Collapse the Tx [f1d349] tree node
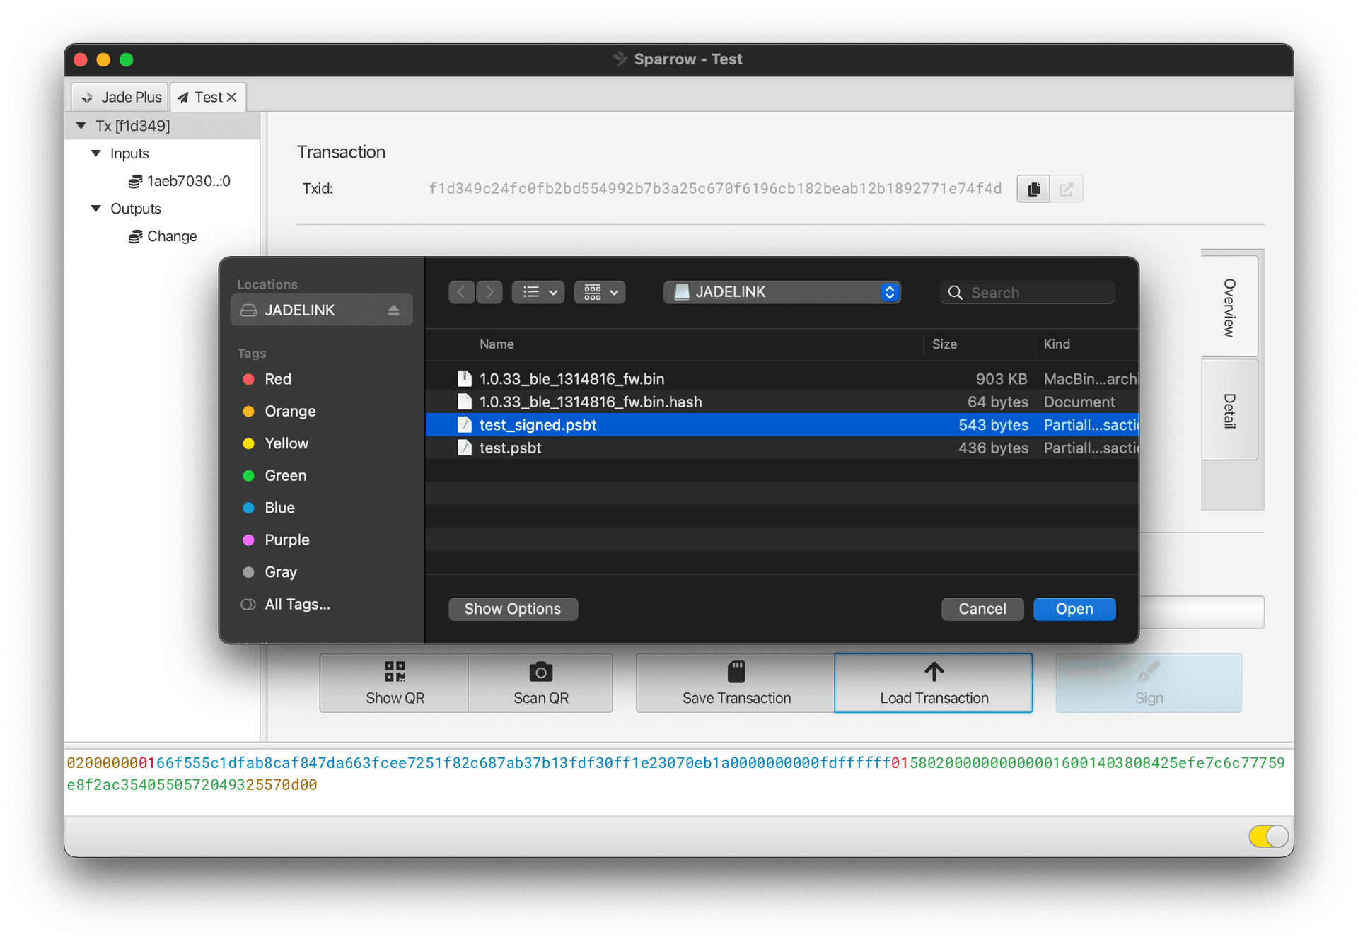The height and width of the screenshot is (942, 1358). coord(81,126)
